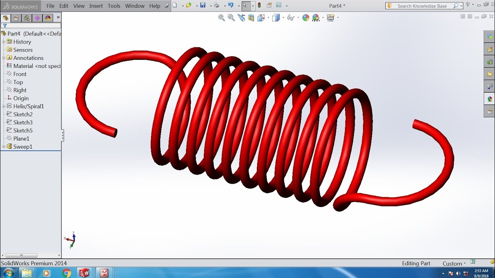Switch to the ConfigurationManager tab
Image resolution: width=495 pixels, height=278 pixels.
pyautogui.click(x=27, y=18)
